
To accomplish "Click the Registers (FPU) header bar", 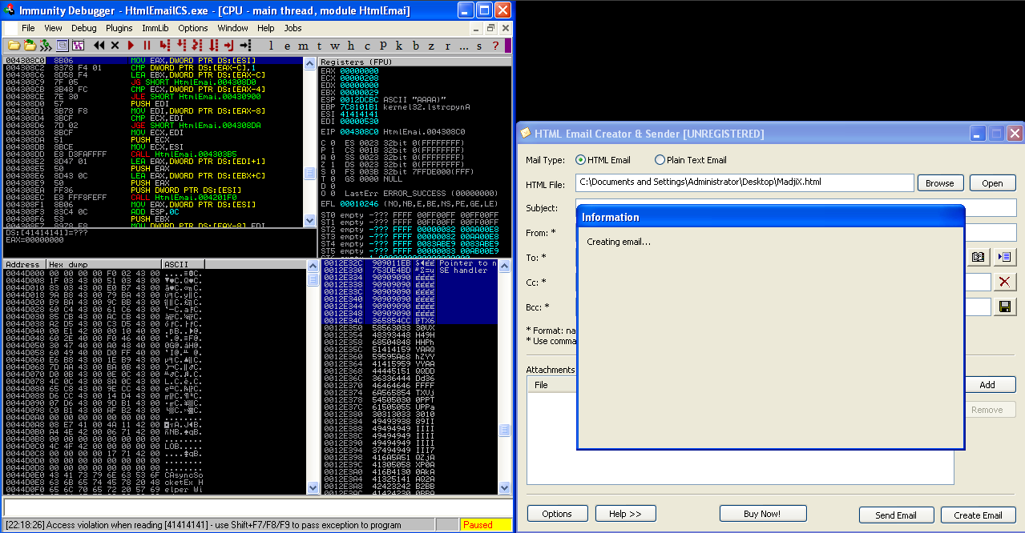I will [x=414, y=62].
